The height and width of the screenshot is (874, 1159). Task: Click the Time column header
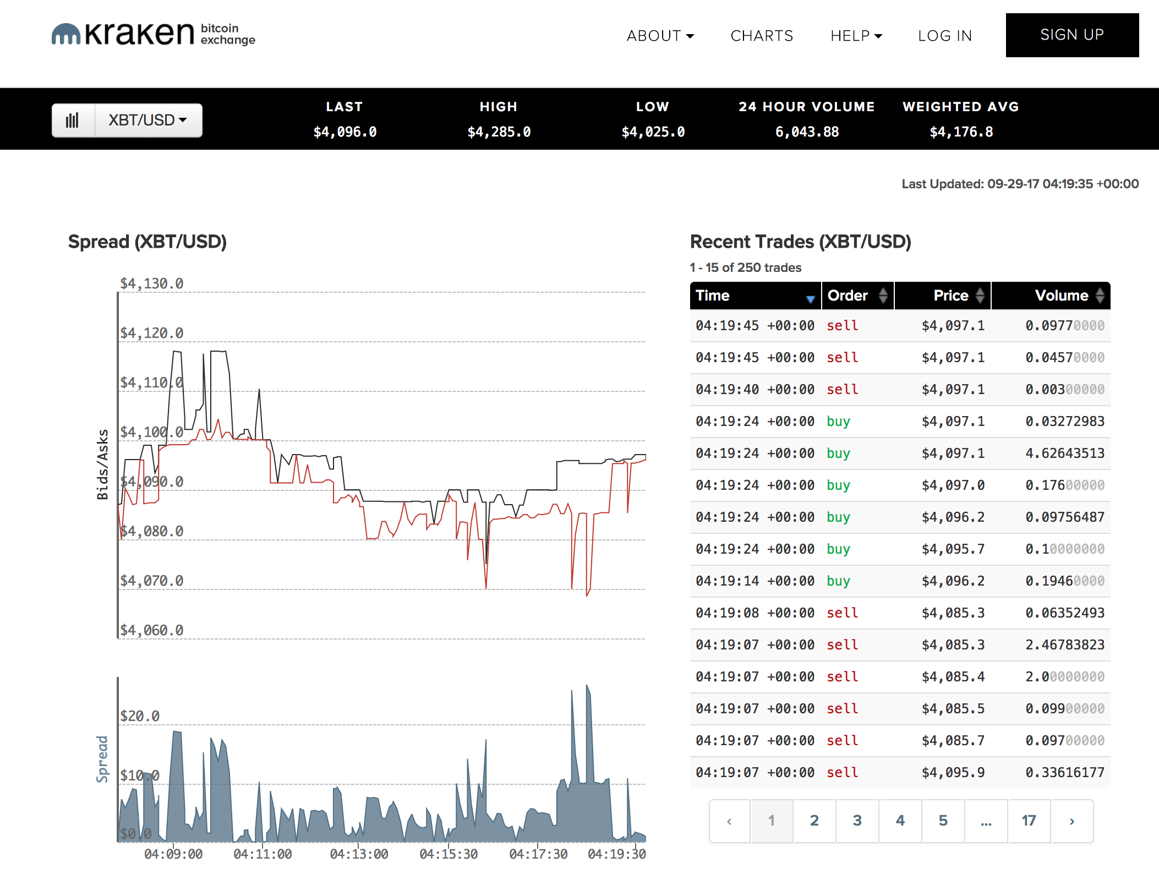[x=755, y=296]
